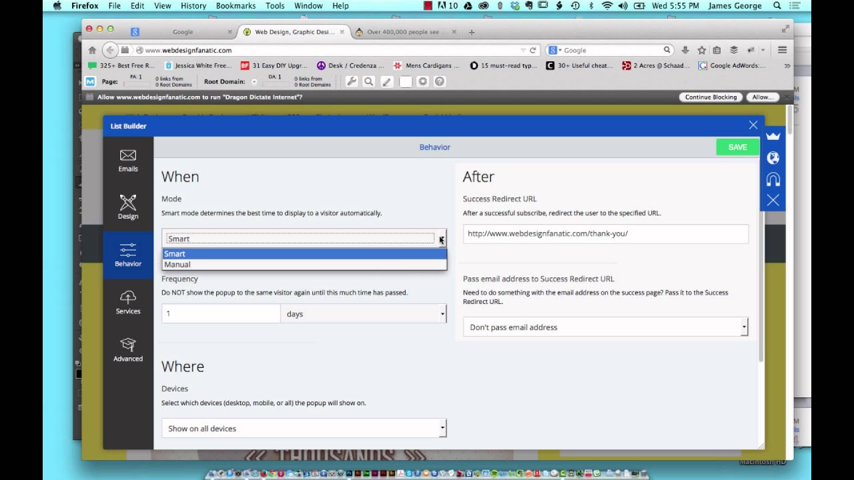Viewport: 854px width, 480px height.
Task: Open the Show on all devices dropdown
Action: [x=304, y=429]
